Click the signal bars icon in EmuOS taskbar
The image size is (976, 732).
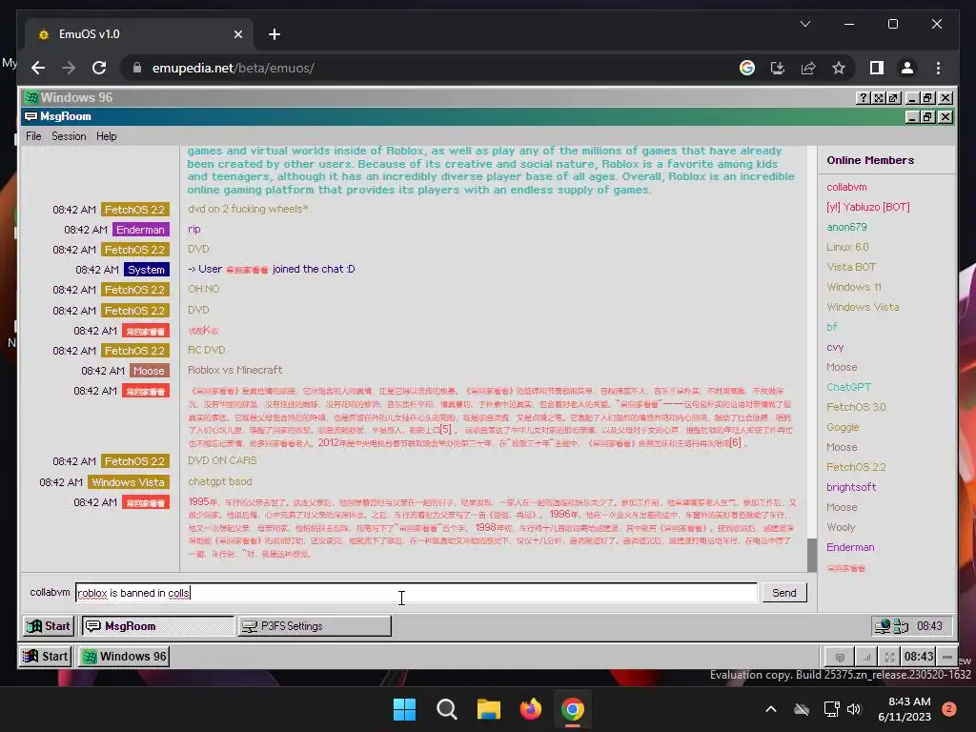865,657
